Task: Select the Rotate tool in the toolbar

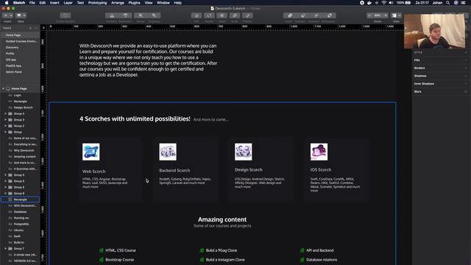Action: point(209,15)
